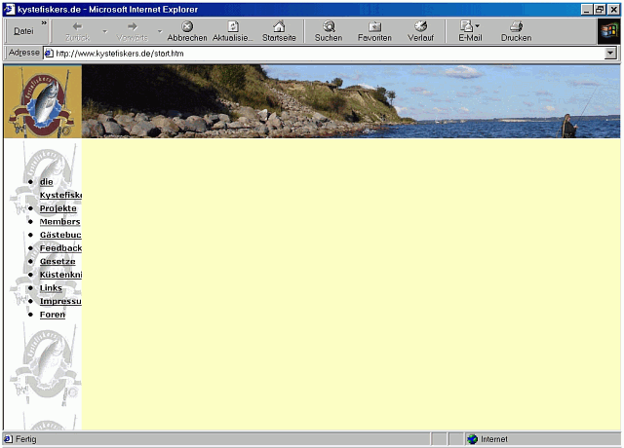Click the E-Mail toolbar icon
Image resolution: width=624 pixels, height=448 pixels.
(467, 31)
